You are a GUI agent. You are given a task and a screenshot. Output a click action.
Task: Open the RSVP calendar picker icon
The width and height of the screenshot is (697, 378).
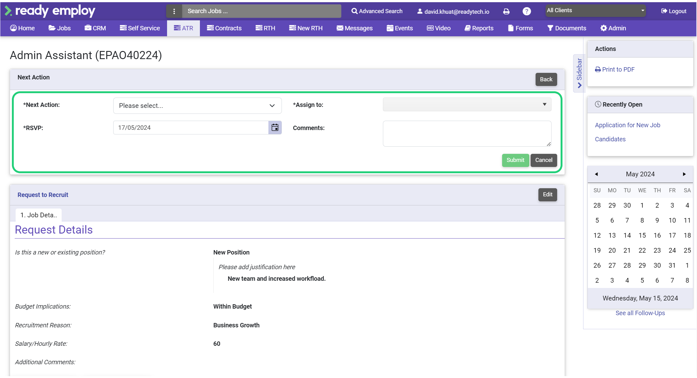pyautogui.click(x=275, y=128)
